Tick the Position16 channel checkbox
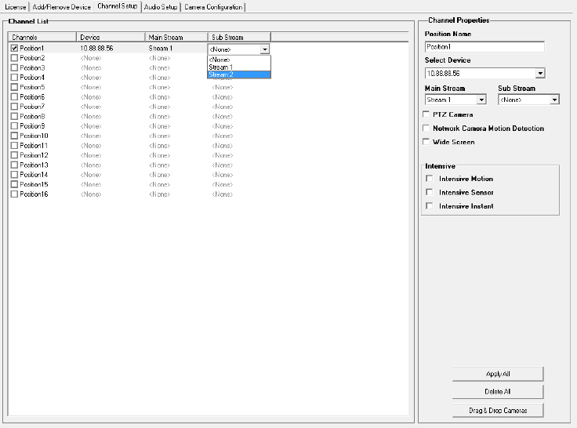 14,194
